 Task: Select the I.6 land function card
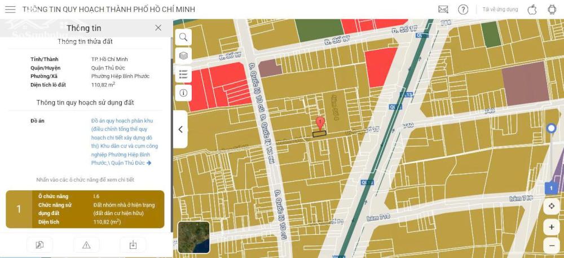(85, 209)
